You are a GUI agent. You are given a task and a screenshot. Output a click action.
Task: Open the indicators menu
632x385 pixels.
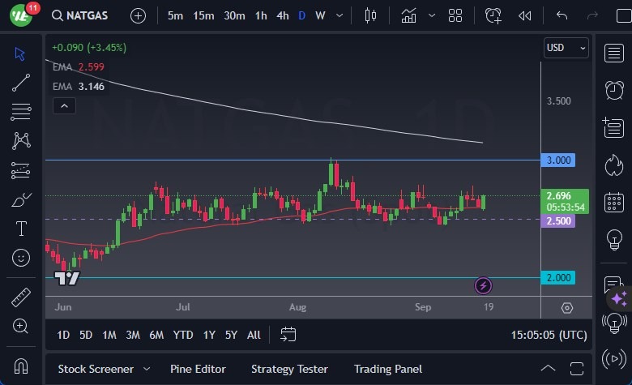[x=408, y=15]
